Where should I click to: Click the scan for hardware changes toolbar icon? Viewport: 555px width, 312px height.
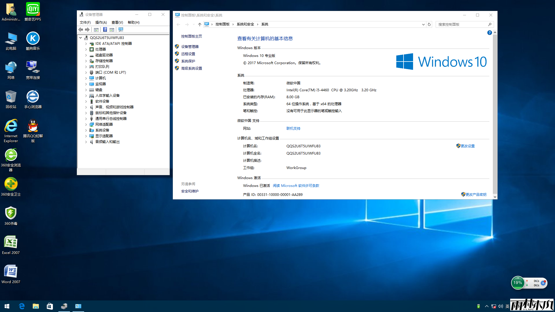coord(121,29)
